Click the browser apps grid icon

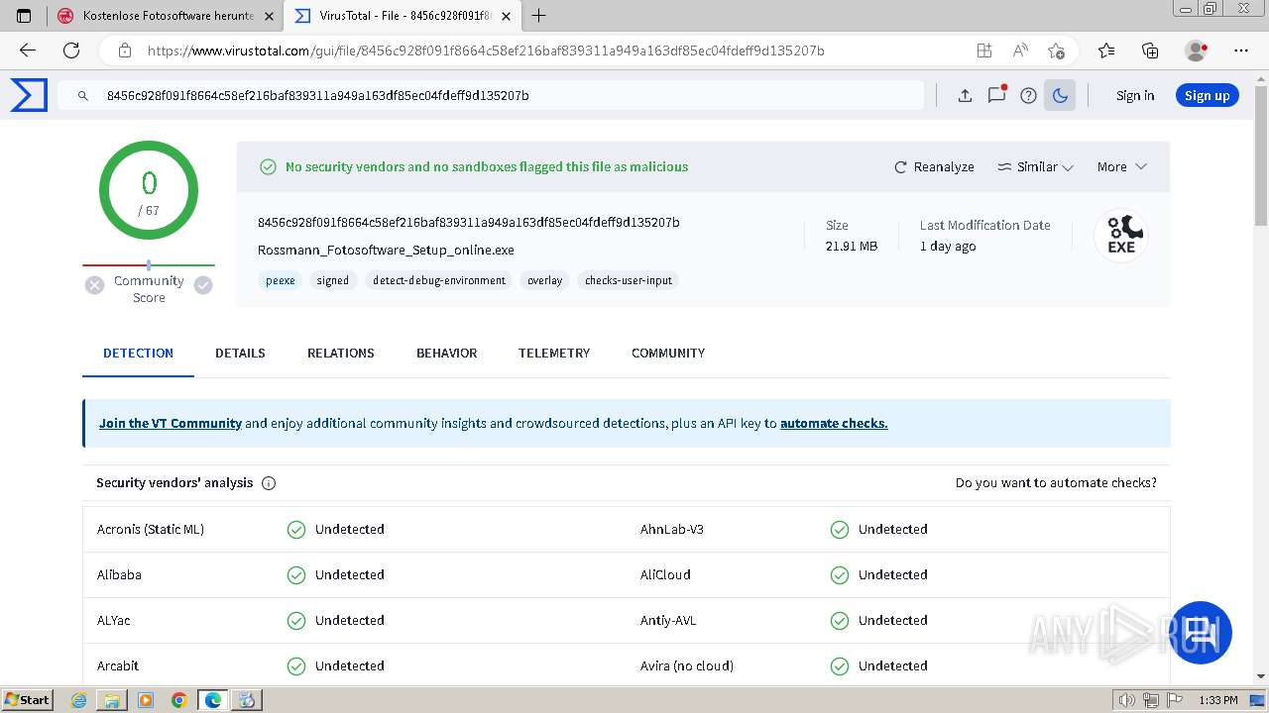coord(983,51)
